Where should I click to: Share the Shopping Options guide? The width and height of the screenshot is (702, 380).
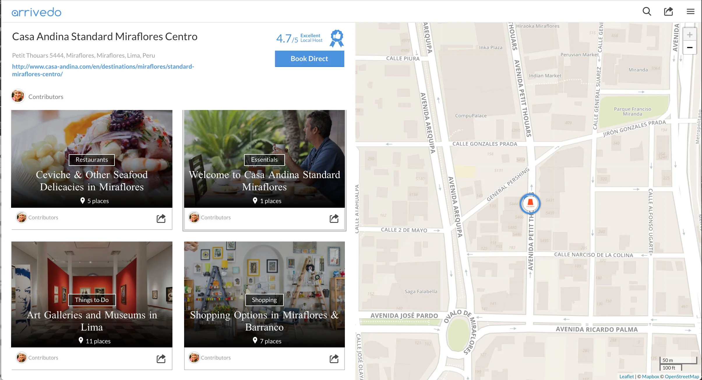(x=334, y=359)
